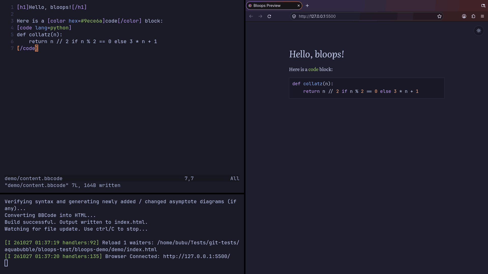488x274 pixels.
Task: Open the new tab plus button
Action: 307,6
